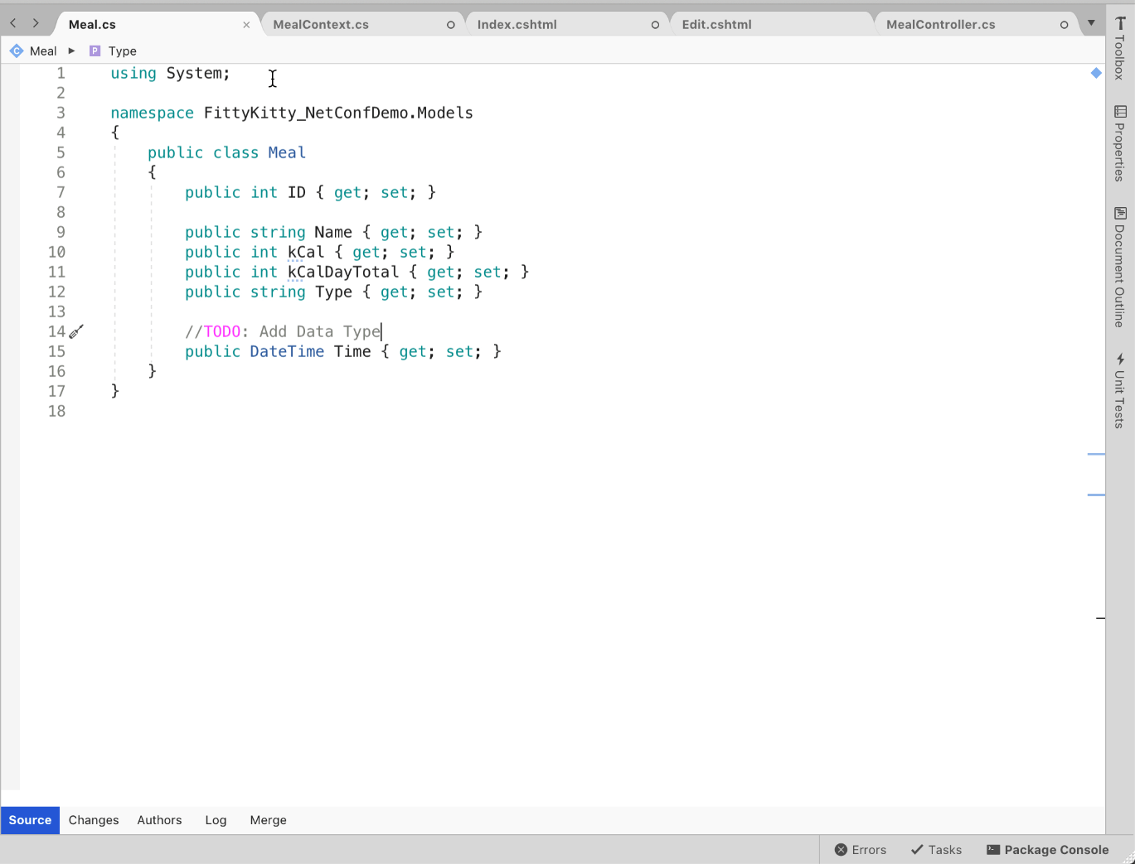Open the Tasks pad in status bar
The image size is (1135, 864).
(936, 850)
